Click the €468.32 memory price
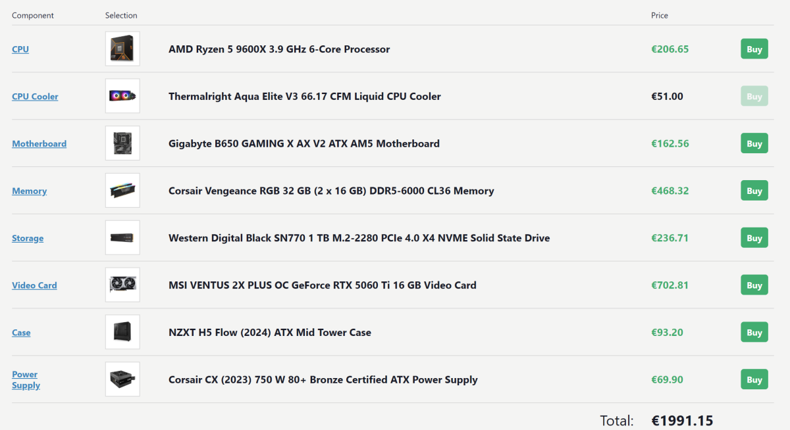Viewport: 790px width, 430px height. click(670, 191)
